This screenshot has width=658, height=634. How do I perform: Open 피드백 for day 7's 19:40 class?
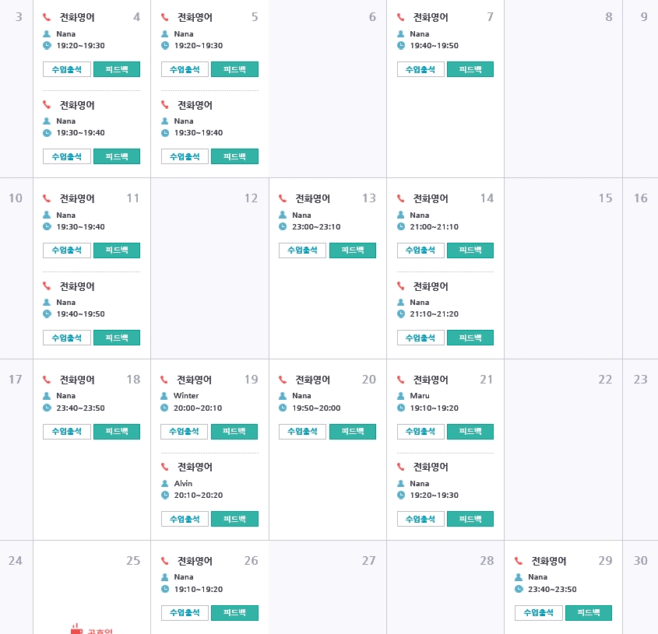coord(470,69)
